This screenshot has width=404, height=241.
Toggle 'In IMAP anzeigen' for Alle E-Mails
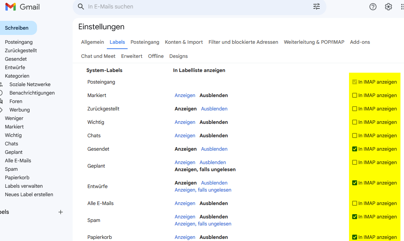pyautogui.click(x=355, y=203)
